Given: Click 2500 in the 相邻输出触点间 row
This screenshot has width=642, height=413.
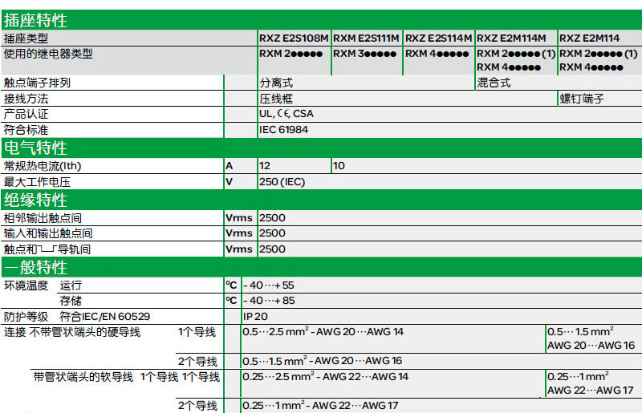Looking at the screenshot, I should click(x=272, y=218).
